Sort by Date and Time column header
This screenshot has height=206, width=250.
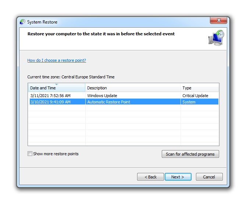(57, 88)
